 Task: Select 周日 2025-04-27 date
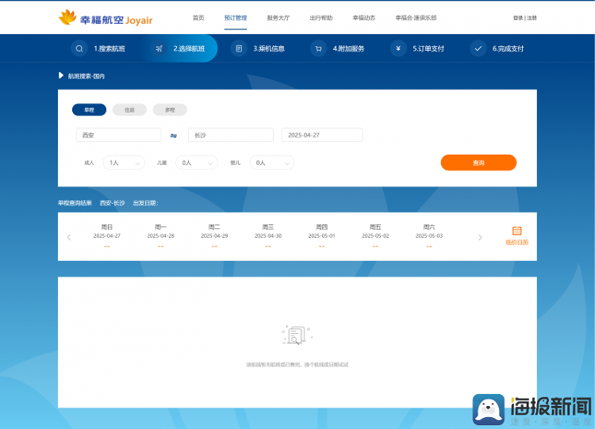107,236
